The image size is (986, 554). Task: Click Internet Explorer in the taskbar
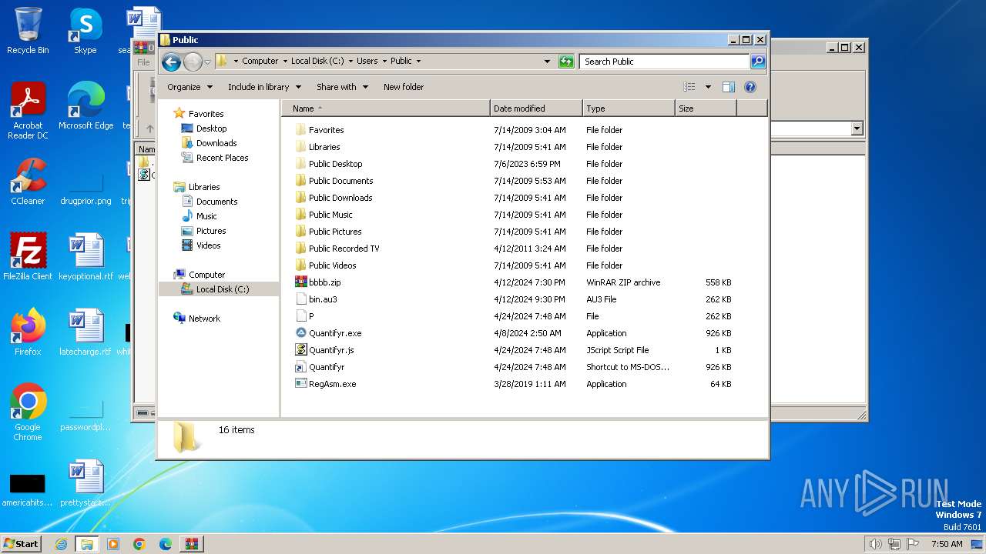coord(61,544)
